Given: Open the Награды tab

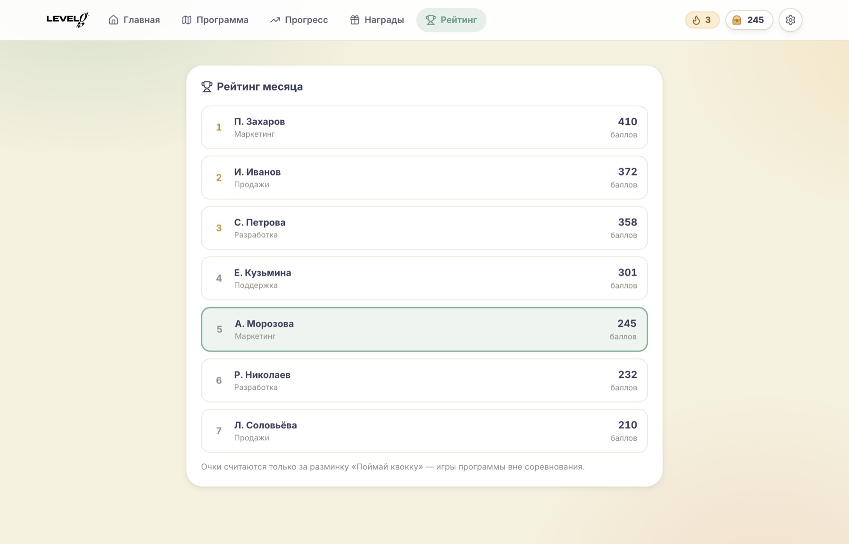Looking at the screenshot, I should pyautogui.click(x=377, y=20).
